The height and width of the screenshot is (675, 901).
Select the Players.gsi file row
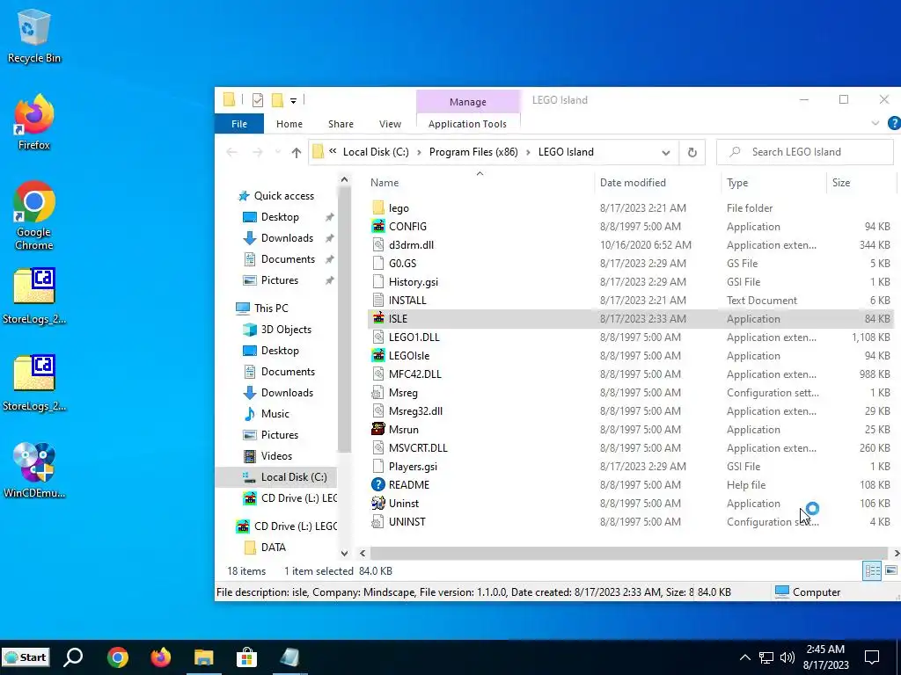[631, 466]
